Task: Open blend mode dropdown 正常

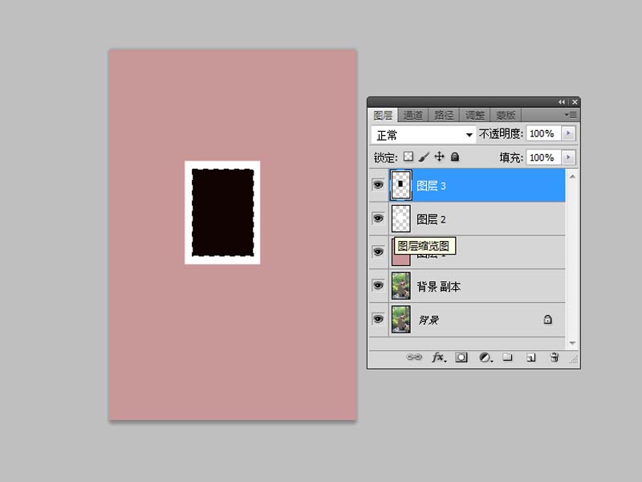Action: pyautogui.click(x=424, y=134)
